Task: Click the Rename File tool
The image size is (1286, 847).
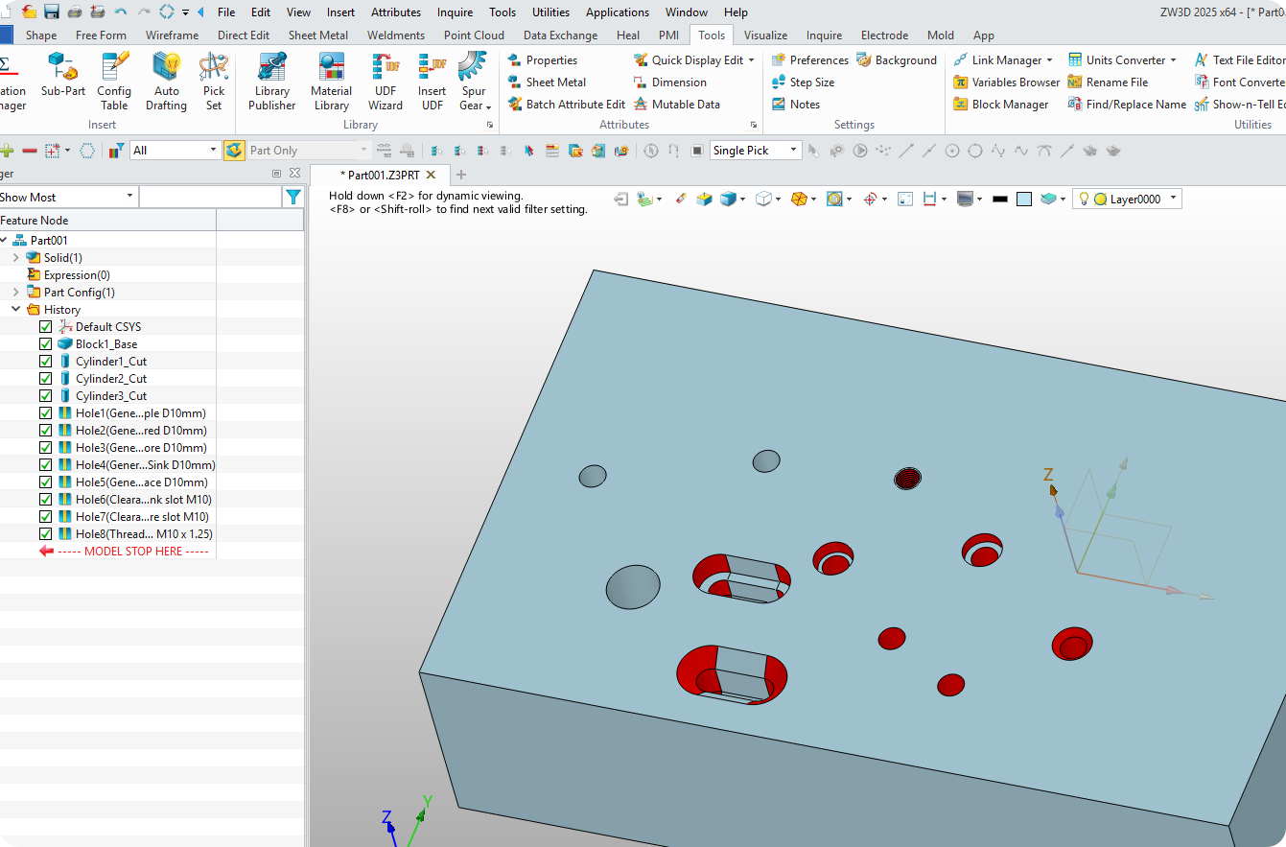Action: (1108, 82)
